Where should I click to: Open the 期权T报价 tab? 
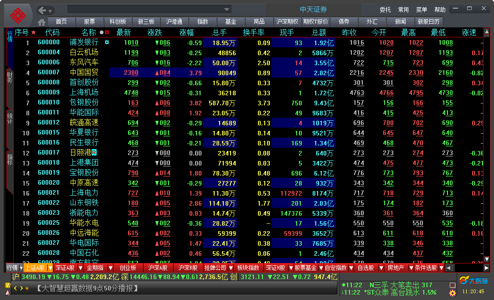316,22
